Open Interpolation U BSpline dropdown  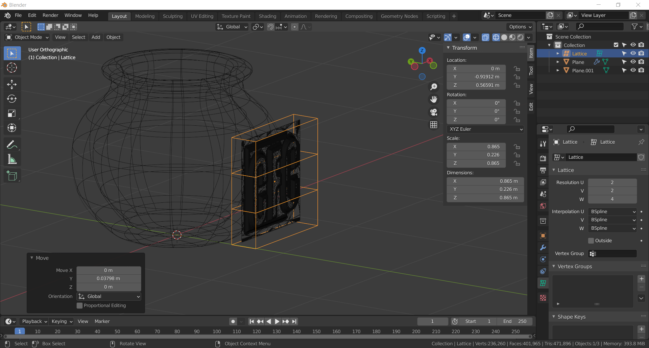click(612, 212)
